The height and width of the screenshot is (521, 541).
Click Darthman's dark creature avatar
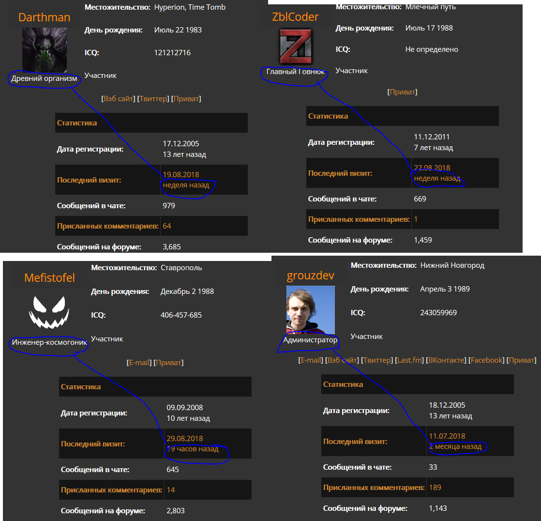45,50
